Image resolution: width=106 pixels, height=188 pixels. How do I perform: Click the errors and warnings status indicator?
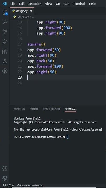coord(8,185)
